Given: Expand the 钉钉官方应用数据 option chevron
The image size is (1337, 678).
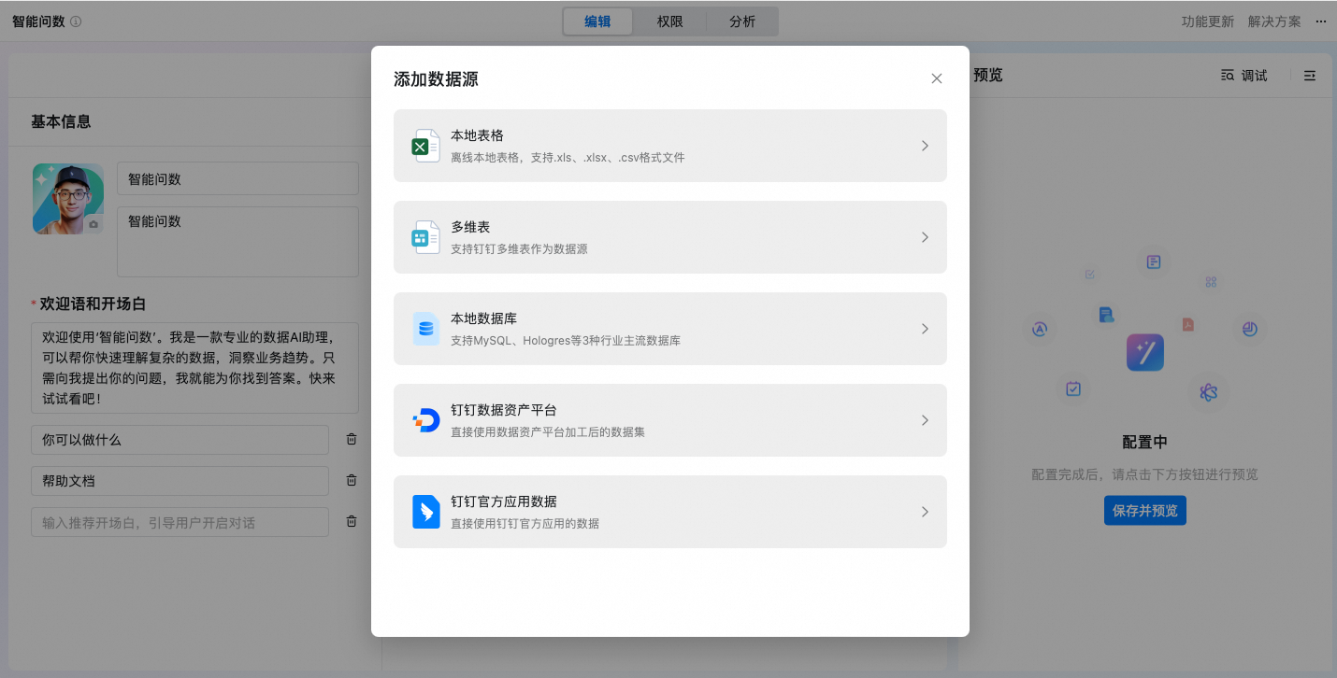Looking at the screenshot, I should coord(925,512).
